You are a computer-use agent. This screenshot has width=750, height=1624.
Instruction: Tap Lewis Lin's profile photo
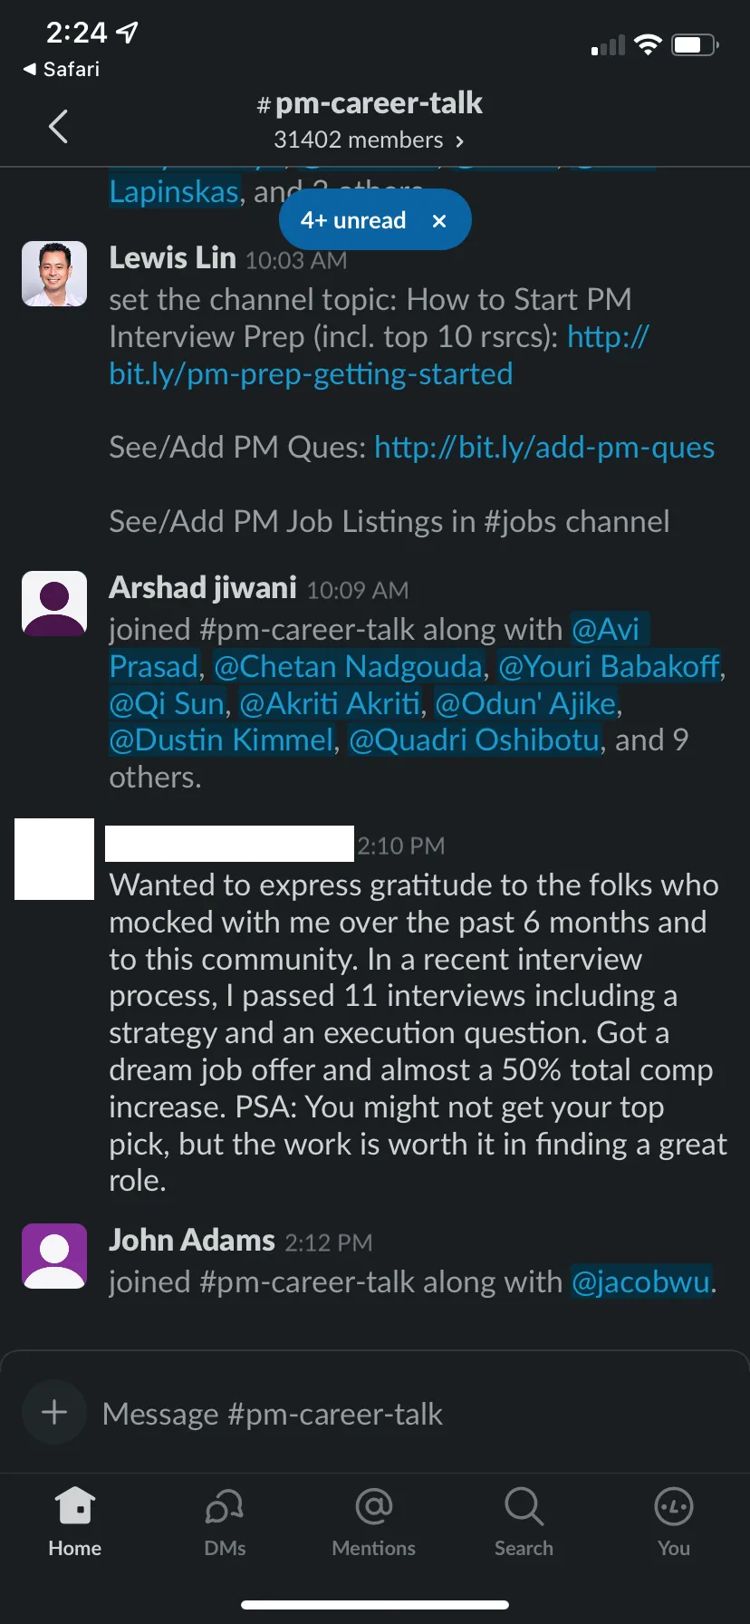54,274
